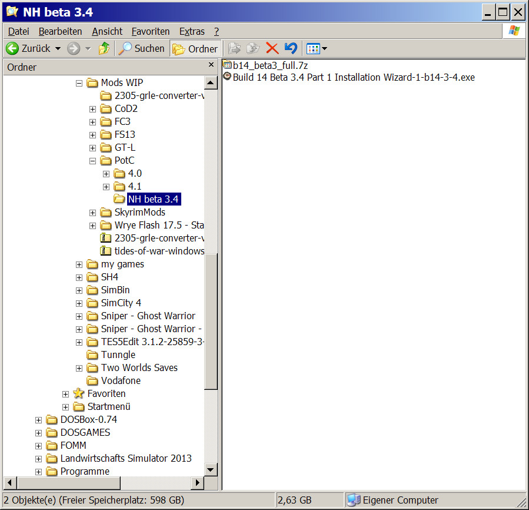Click the folder tree scroll-down arrow

coord(211,470)
